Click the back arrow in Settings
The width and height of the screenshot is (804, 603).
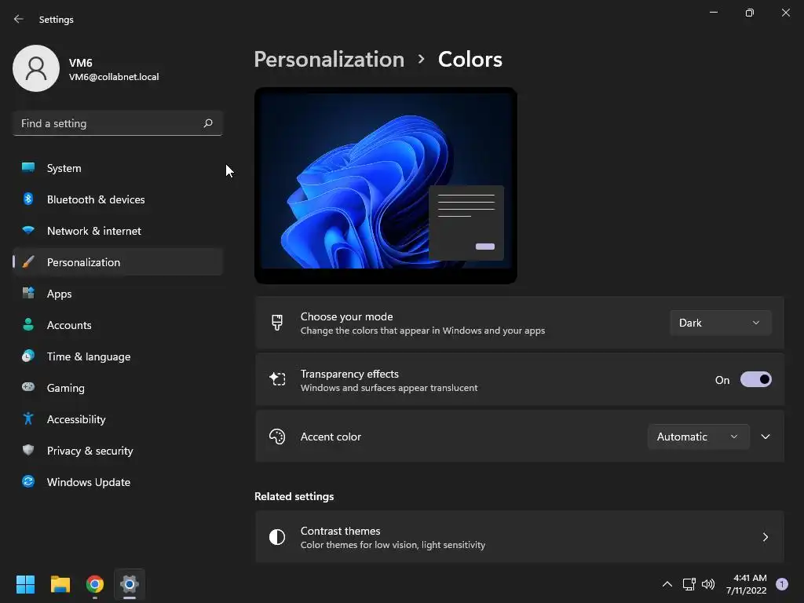click(x=19, y=19)
